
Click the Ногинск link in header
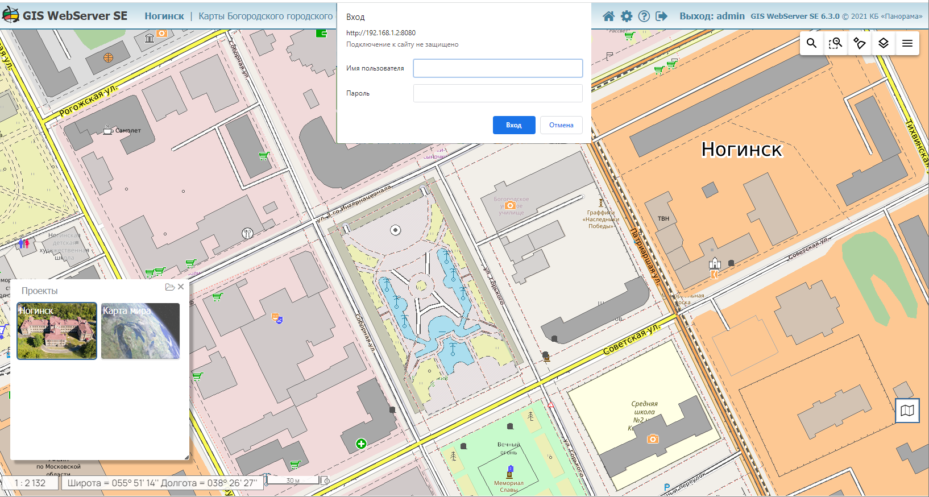(x=164, y=16)
